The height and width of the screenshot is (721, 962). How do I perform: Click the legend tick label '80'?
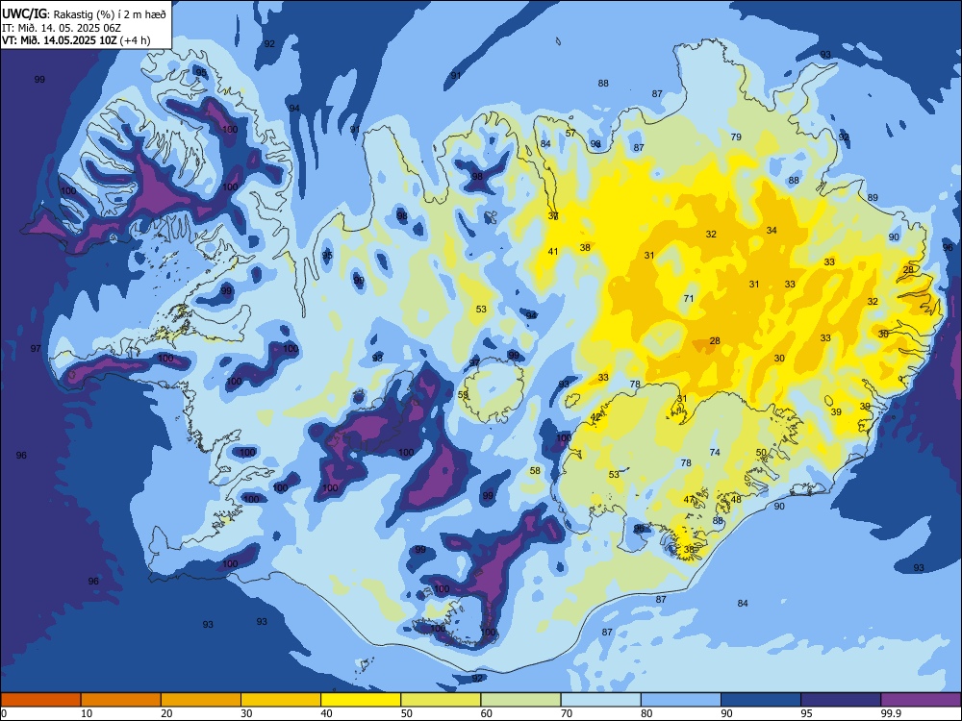pyautogui.click(x=646, y=713)
